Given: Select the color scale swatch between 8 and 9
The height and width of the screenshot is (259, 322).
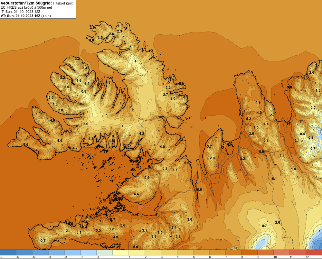Looking at the screenshot, I should click(x=249, y=252).
